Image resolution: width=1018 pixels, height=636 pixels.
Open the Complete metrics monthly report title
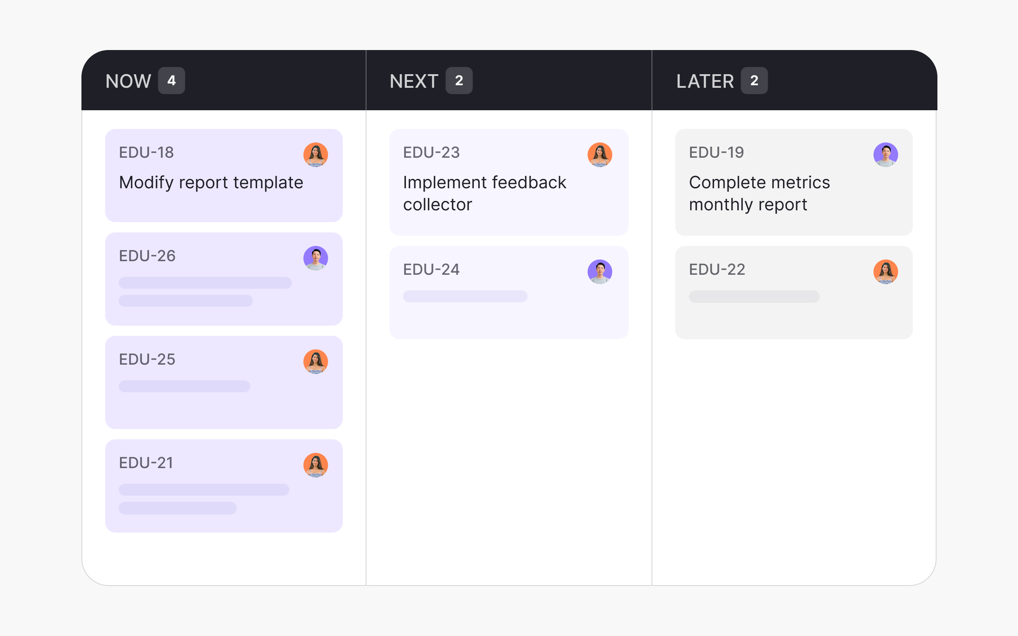[x=759, y=193]
